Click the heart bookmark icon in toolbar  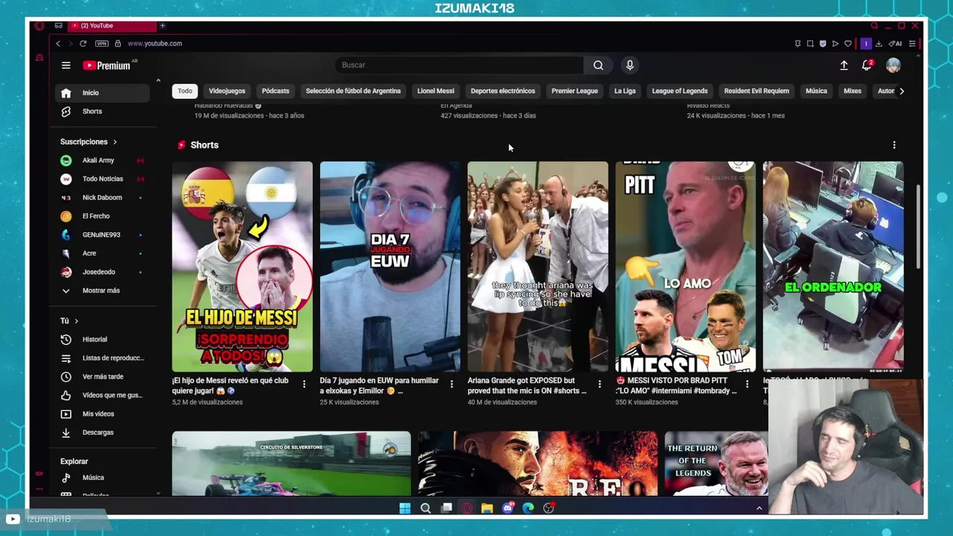[x=847, y=44]
